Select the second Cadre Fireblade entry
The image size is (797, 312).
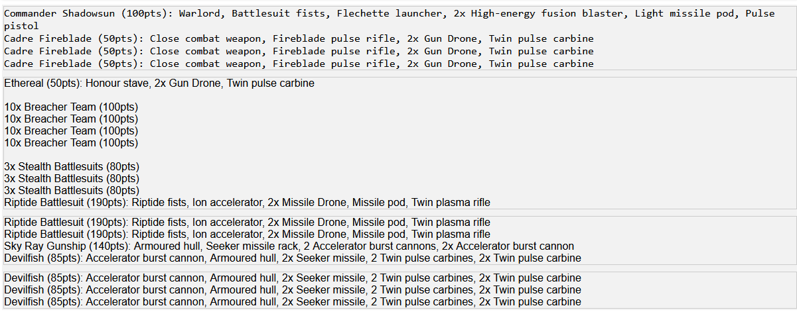coord(299,51)
